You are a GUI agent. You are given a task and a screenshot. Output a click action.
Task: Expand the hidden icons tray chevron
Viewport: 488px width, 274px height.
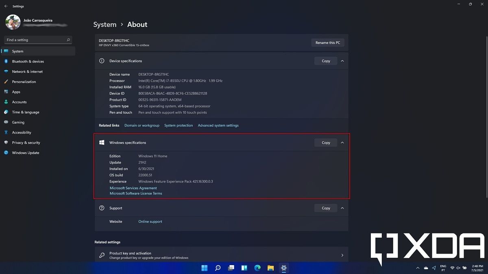[418, 268]
